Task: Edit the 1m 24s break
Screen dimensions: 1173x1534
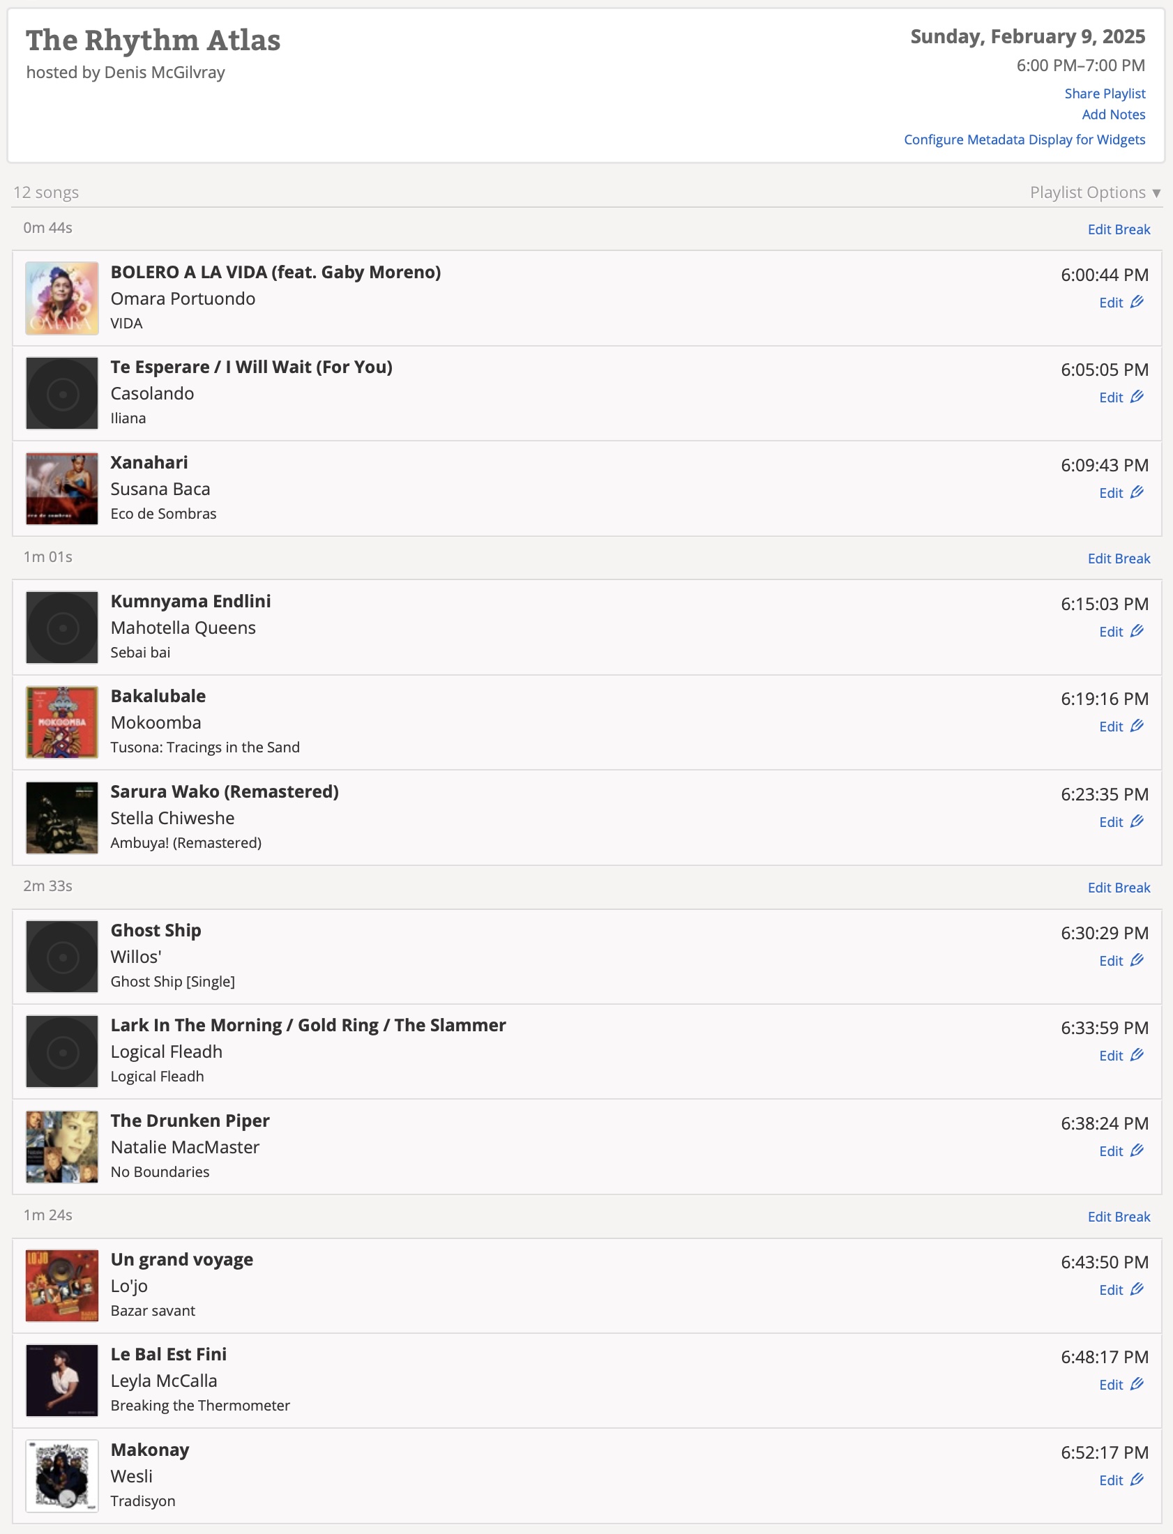Action: point(1119,1217)
